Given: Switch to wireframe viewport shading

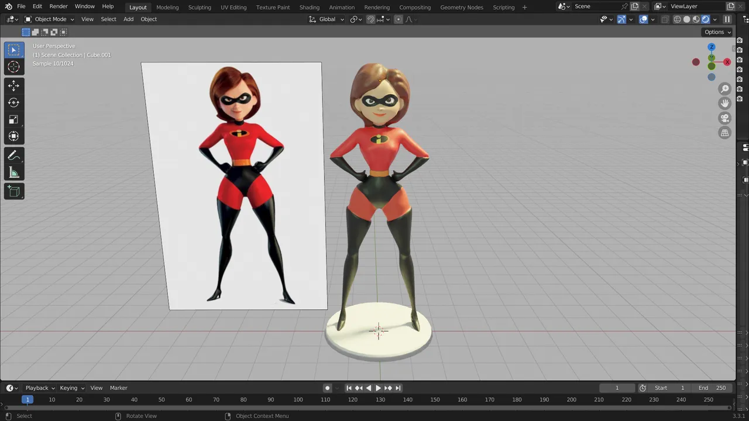Looking at the screenshot, I should pos(678,19).
